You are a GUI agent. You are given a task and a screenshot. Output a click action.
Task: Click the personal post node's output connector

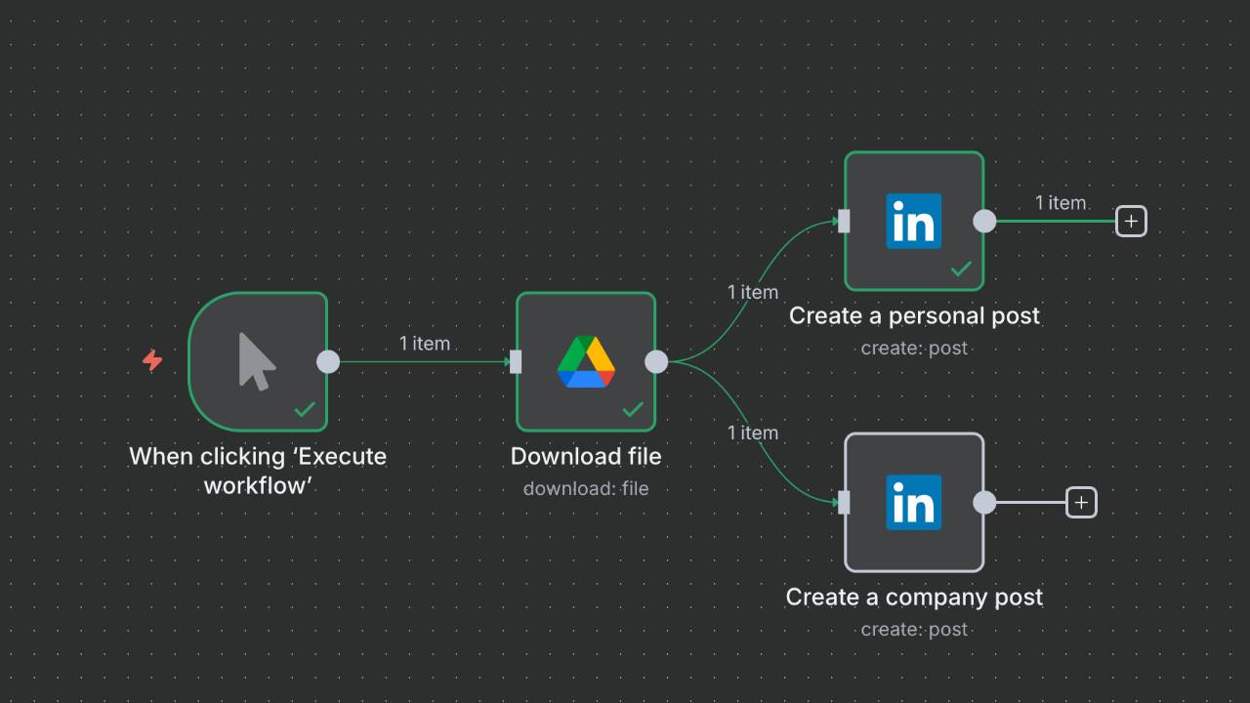[984, 221]
